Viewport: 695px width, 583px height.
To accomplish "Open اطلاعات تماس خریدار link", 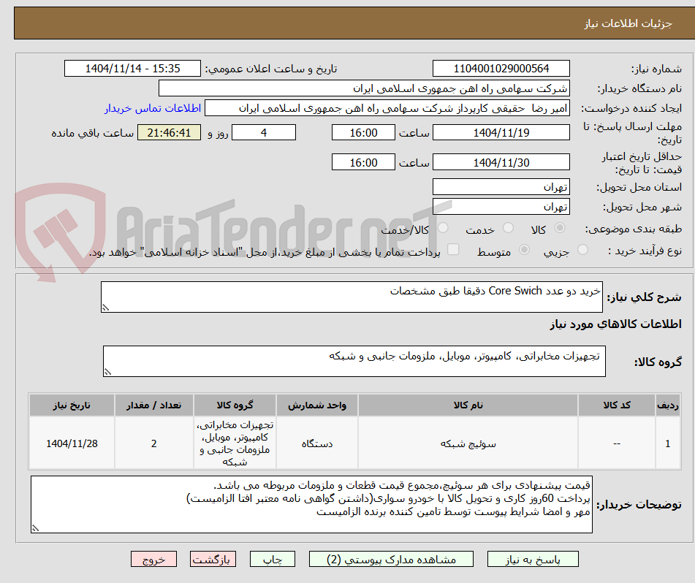I will point(153,108).
